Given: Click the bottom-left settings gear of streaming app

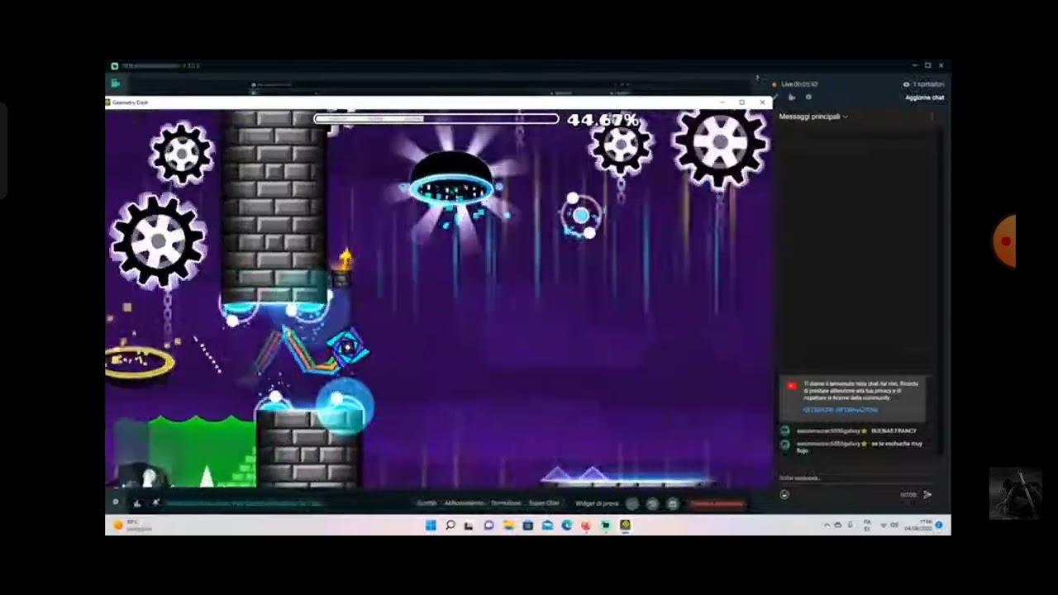Looking at the screenshot, I should pyautogui.click(x=116, y=502).
